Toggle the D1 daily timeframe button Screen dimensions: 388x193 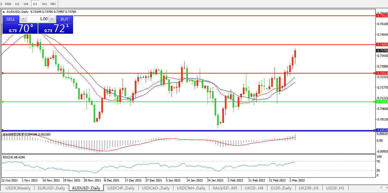35,4
